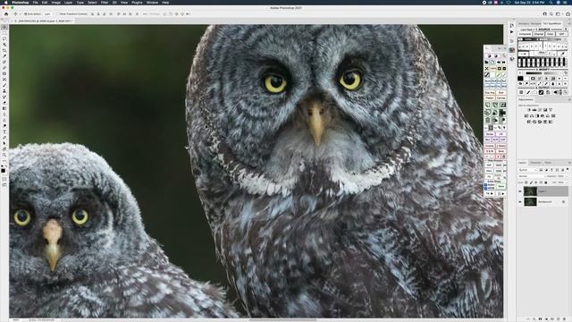This screenshot has width=572, height=322.
Task: Switch to the Histogram tab
Action: point(524,23)
